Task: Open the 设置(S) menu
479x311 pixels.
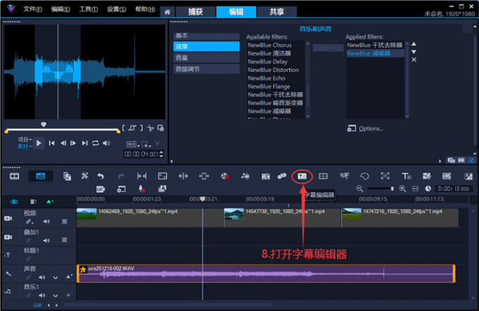Action: pyautogui.click(x=117, y=11)
